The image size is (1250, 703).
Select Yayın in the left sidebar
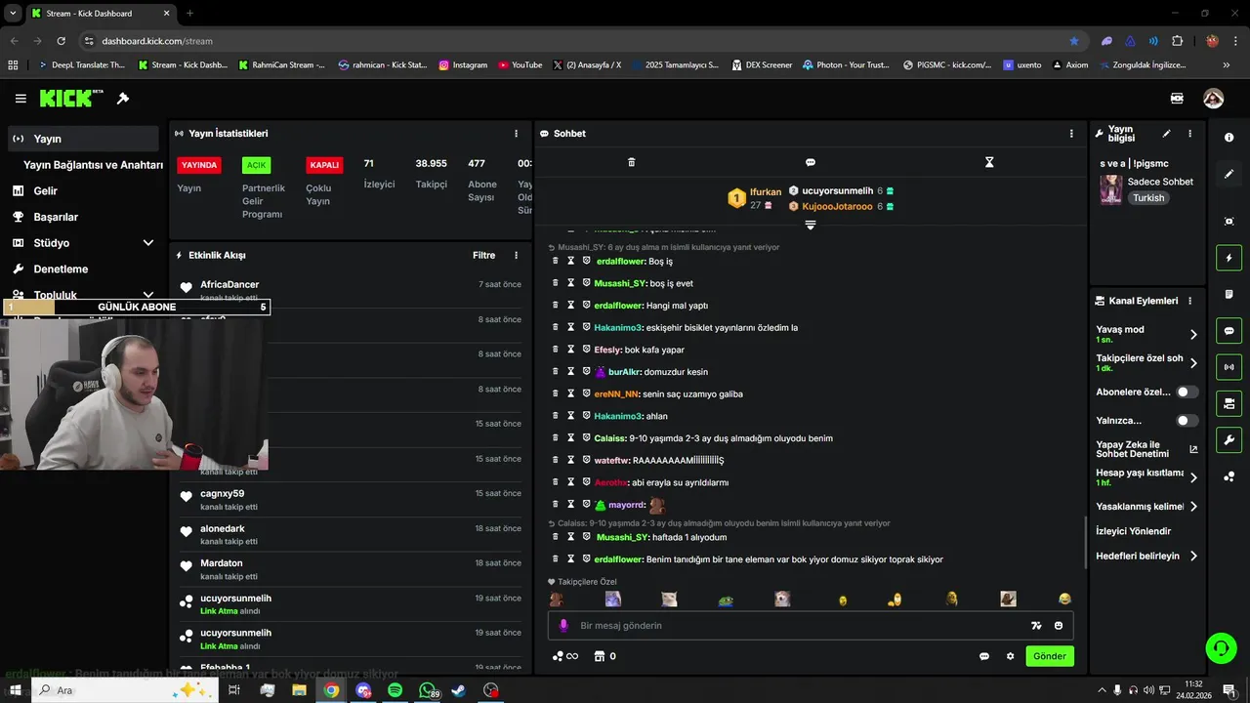(83, 139)
